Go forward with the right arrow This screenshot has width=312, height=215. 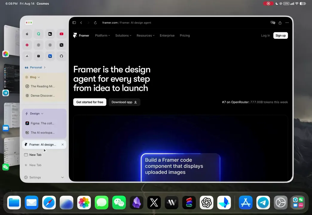88,23
